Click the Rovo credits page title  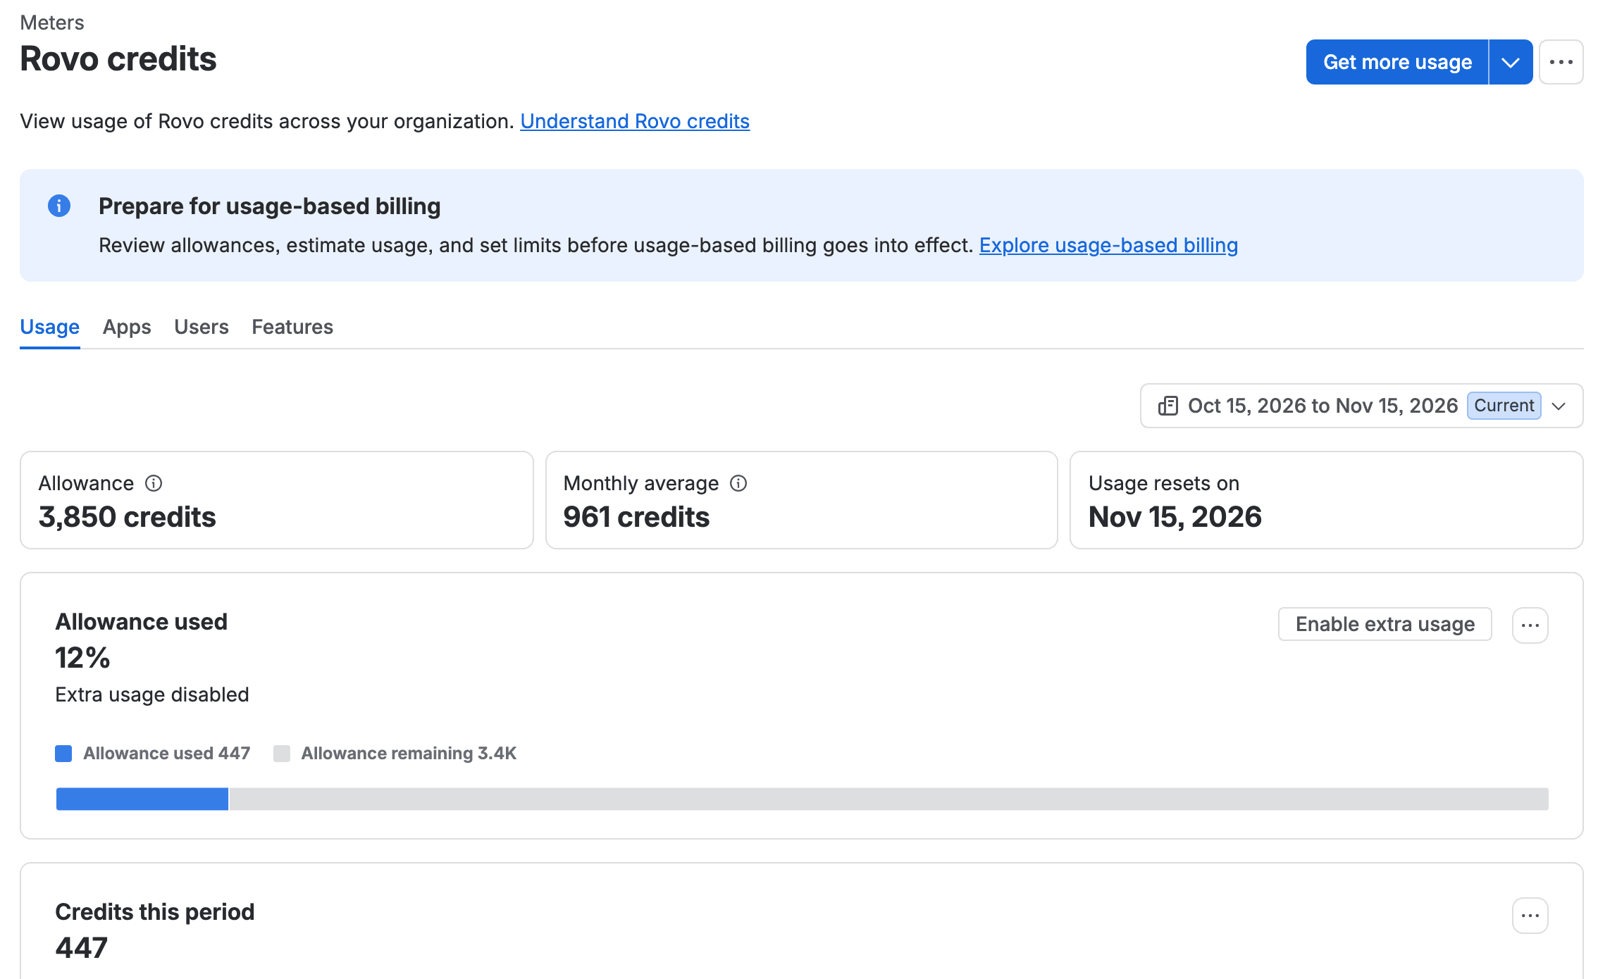coord(118,58)
